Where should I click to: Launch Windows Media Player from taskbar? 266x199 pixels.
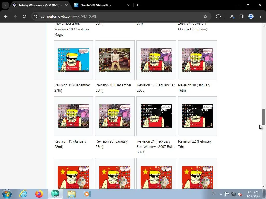coord(87,194)
